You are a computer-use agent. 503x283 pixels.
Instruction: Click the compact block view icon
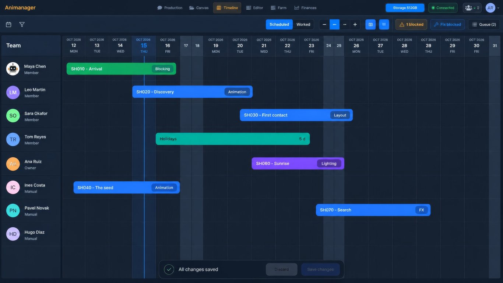[384, 24]
